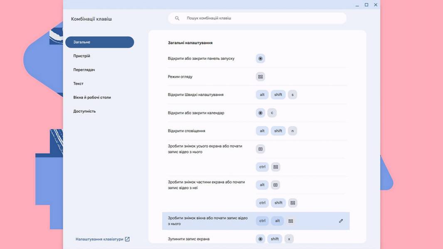Click overview icon in ctrl alt window capture row

291,221
